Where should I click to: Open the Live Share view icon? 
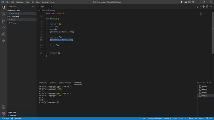tap(3, 41)
